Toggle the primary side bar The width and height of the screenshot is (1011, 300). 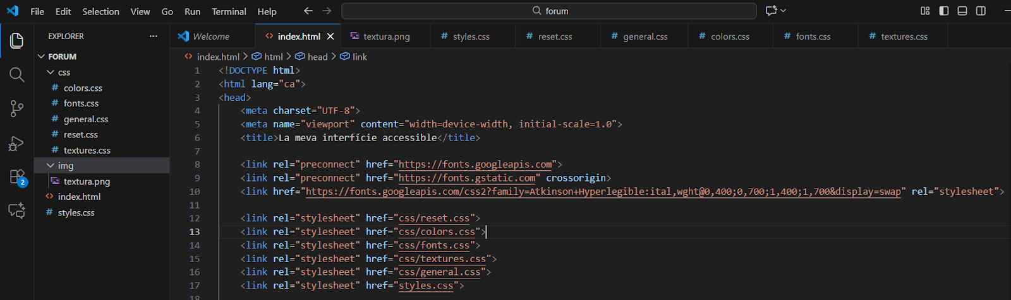(x=944, y=11)
